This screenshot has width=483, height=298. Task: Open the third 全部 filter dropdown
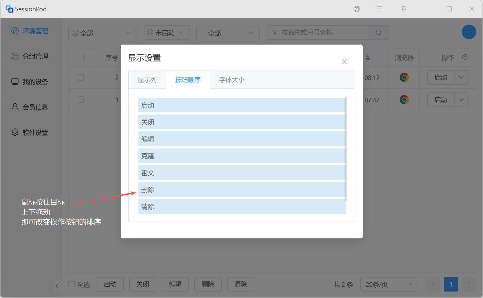(x=228, y=33)
